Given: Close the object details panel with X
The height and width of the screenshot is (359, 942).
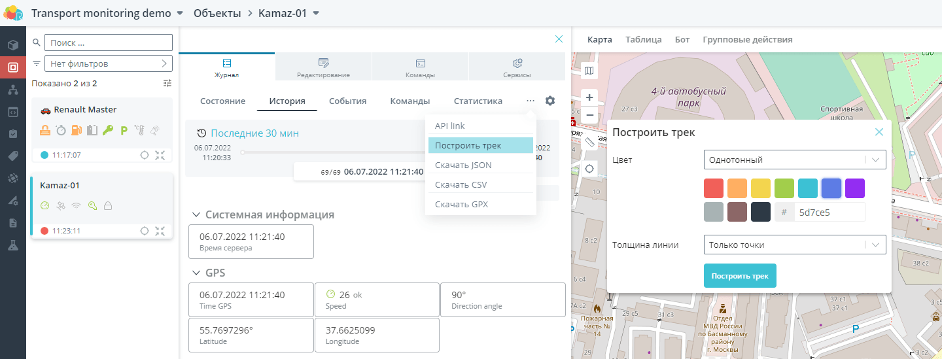Looking at the screenshot, I should (x=559, y=39).
